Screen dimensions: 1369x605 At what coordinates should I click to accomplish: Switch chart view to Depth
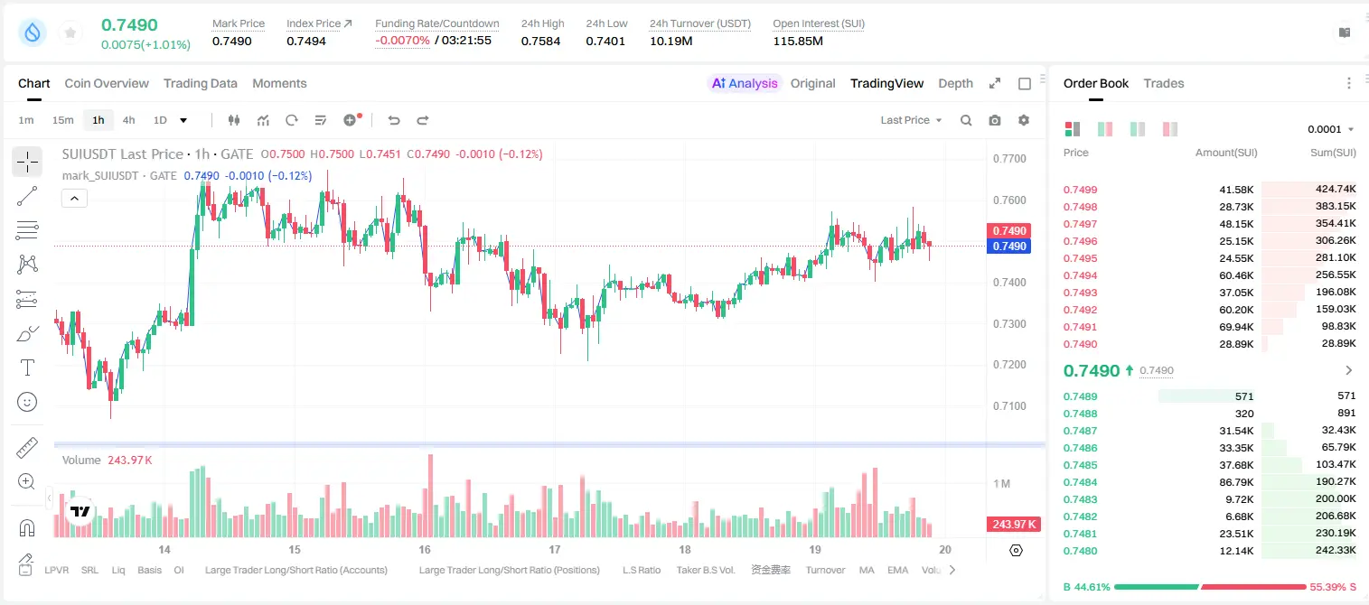coord(955,83)
